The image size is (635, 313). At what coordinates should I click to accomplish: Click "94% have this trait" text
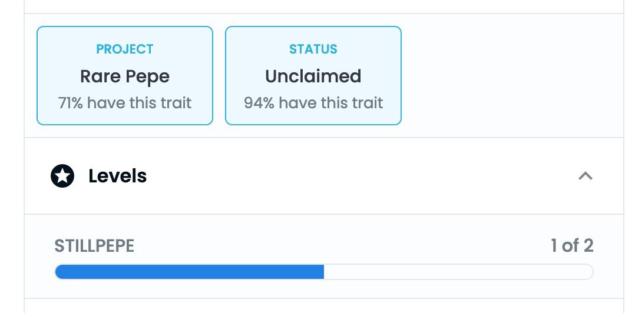313,103
